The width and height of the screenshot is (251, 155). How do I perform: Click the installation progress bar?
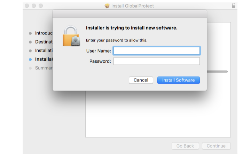click(217, 71)
